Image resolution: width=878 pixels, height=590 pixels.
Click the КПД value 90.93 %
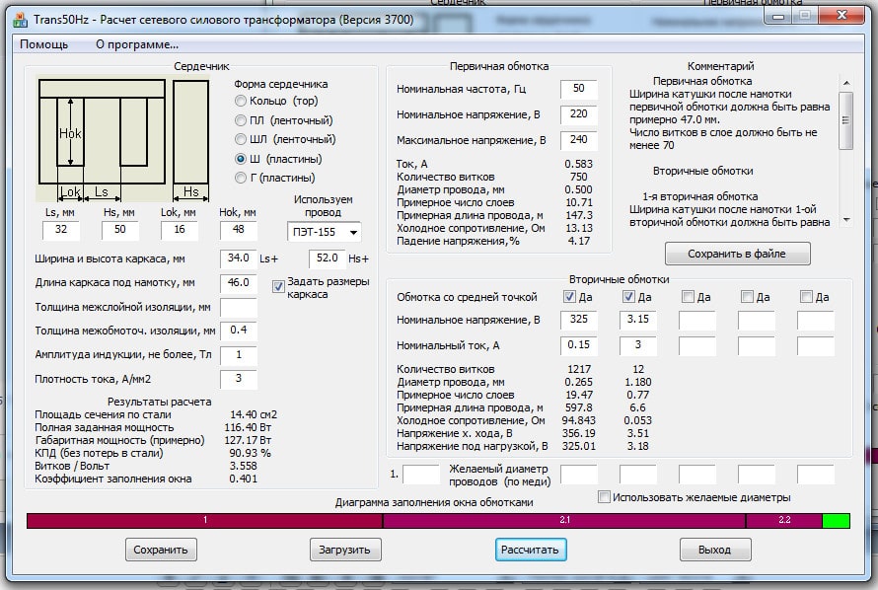(250, 453)
